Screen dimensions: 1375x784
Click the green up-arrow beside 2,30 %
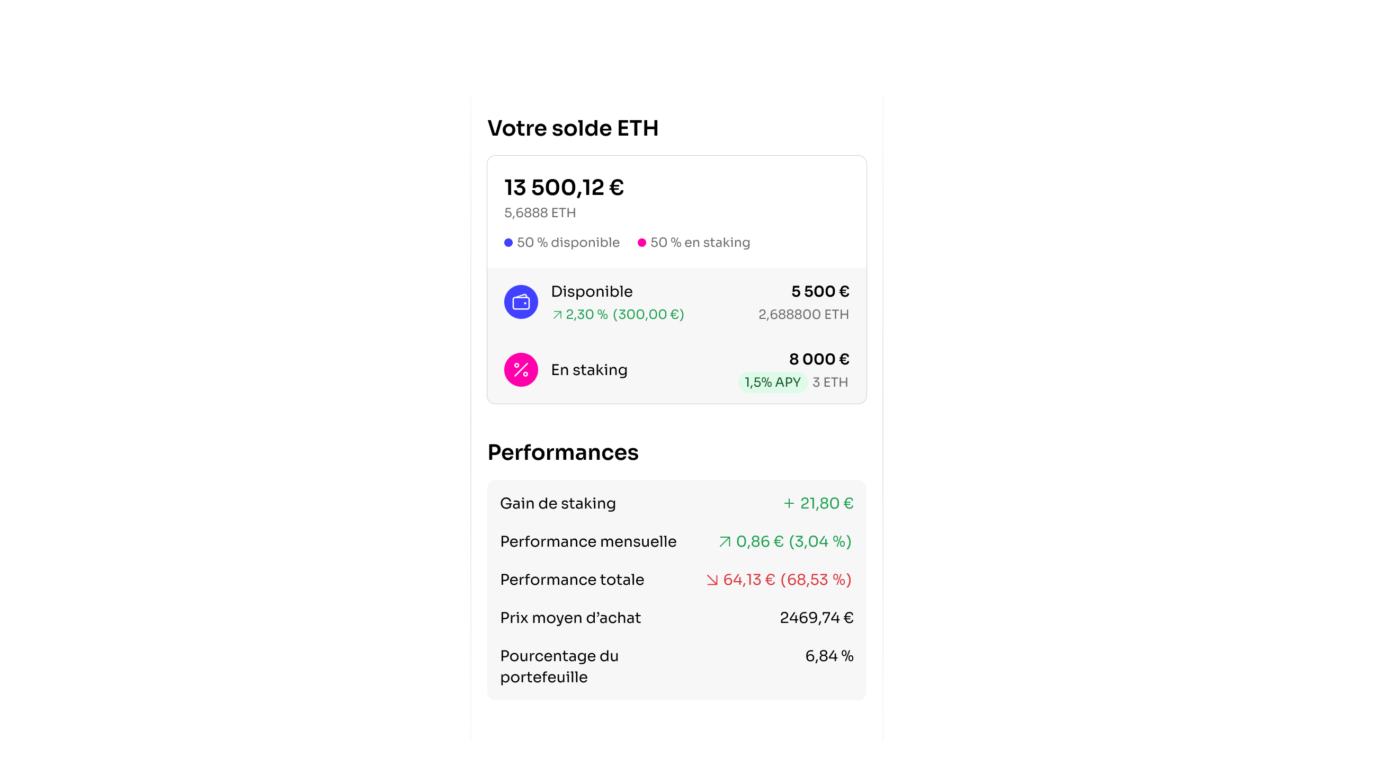coord(557,315)
